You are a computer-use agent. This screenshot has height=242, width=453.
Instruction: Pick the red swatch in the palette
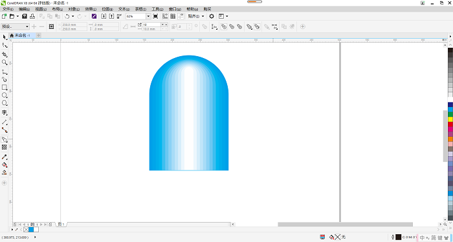click(x=450, y=125)
